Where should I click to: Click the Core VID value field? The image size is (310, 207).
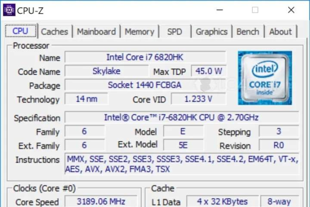click(198, 99)
